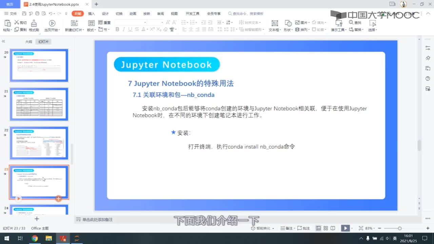Switch to Slide Sorter view

[326, 228]
